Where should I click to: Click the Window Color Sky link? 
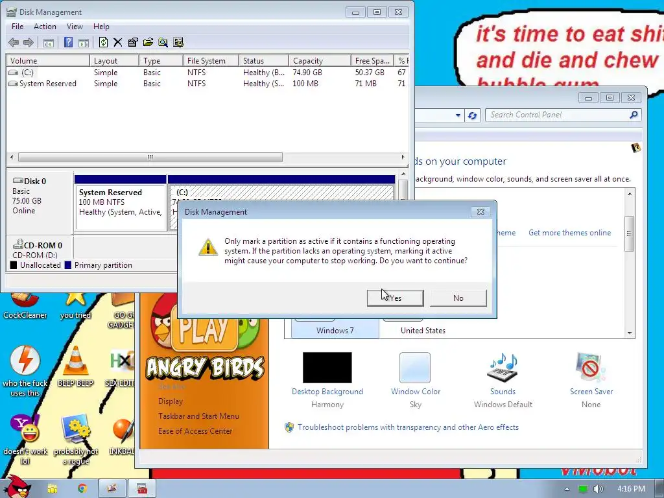coord(416,392)
